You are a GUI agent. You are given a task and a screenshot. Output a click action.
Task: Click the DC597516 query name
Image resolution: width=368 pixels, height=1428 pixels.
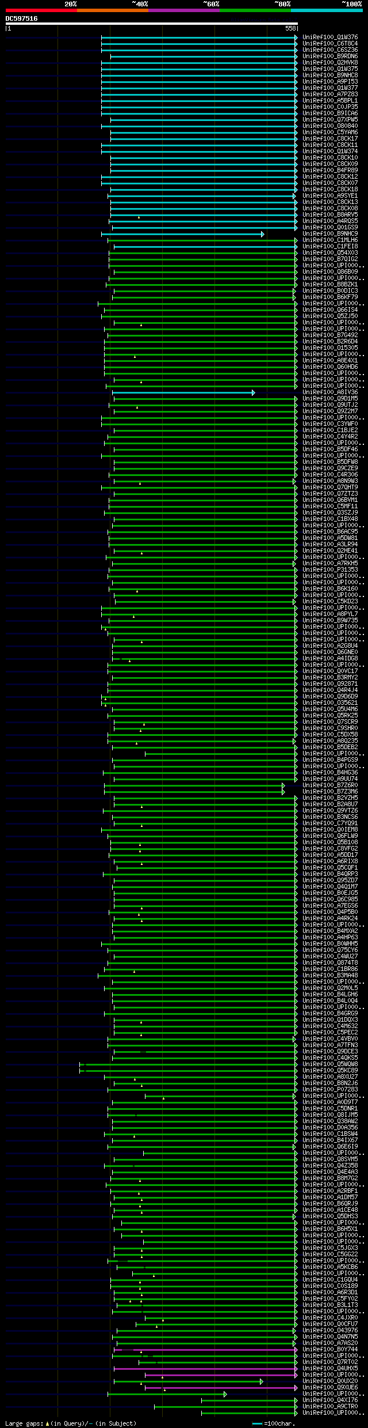[x=22, y=18]
